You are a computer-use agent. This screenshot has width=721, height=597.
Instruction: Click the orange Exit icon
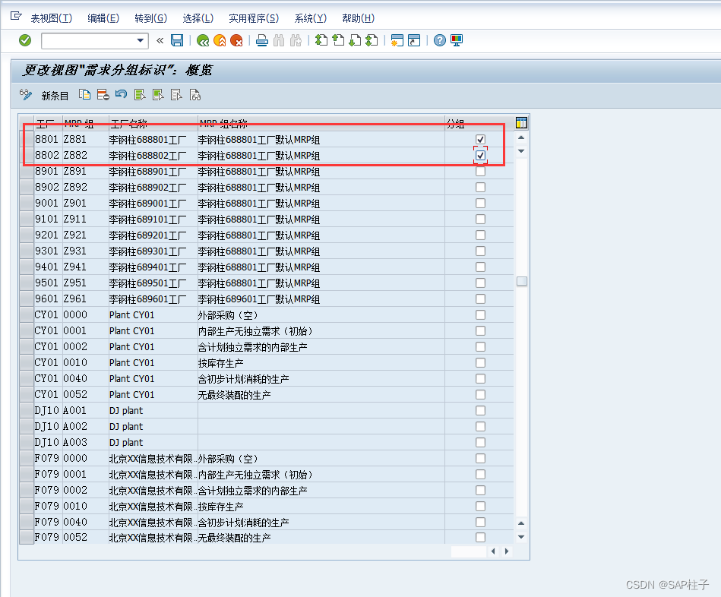point(220,40)
